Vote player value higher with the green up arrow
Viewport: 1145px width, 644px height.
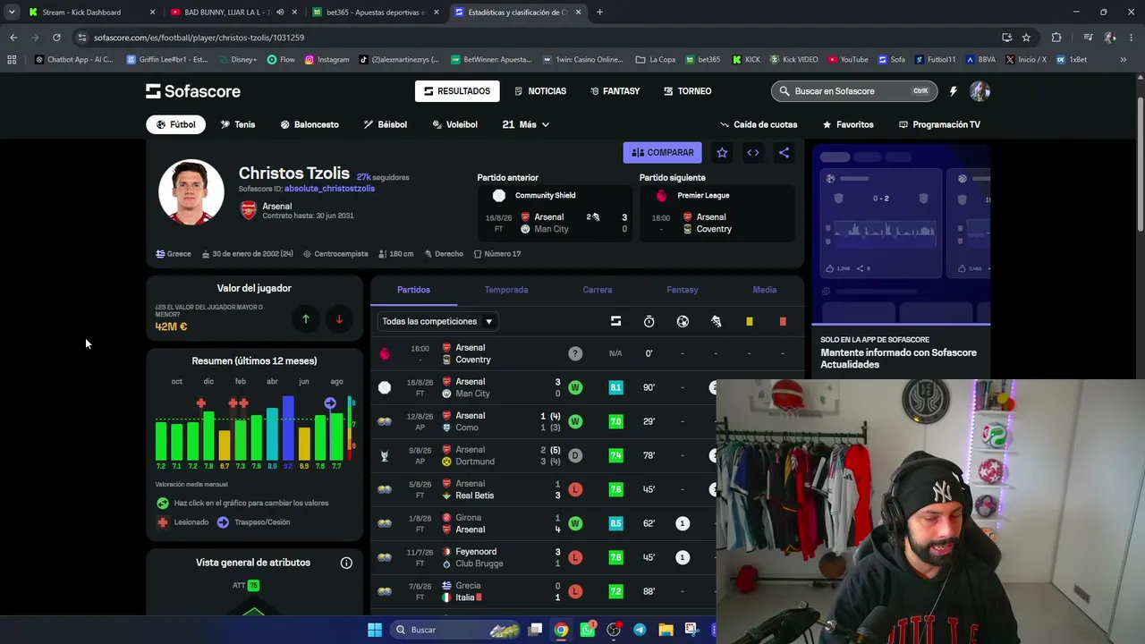[x=306, y=319]
